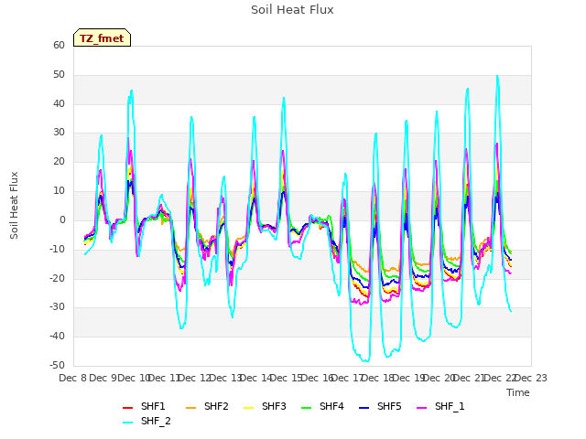This screenshot has height=439, width=586.
Task: Click the Dec 23 x-axis tick label
Action: pos(531,378)
